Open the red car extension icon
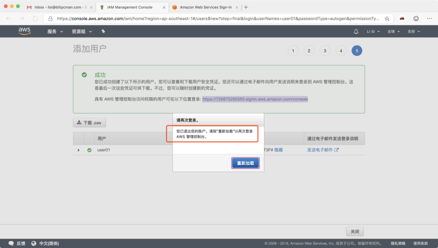This screenshot has width=438, height=248. click(x=402, y=18)
